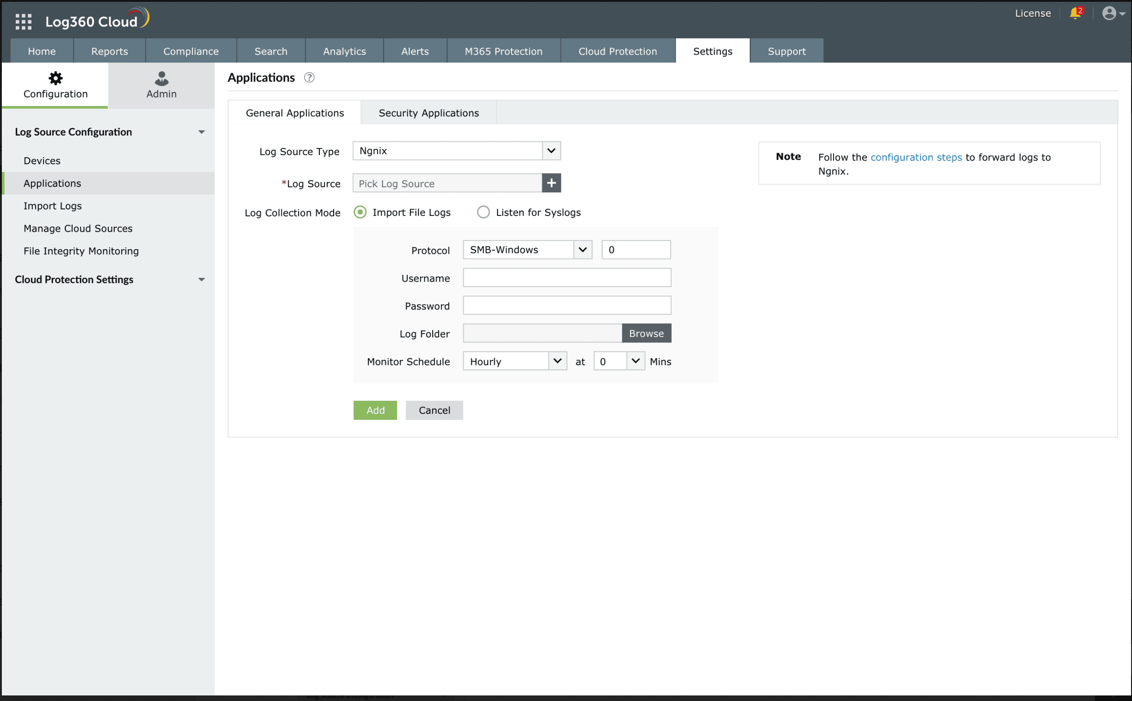The width and height of the screenshot is (1132, 701).
Task: Select the Listen for Syslogs option
Action: 483,212
